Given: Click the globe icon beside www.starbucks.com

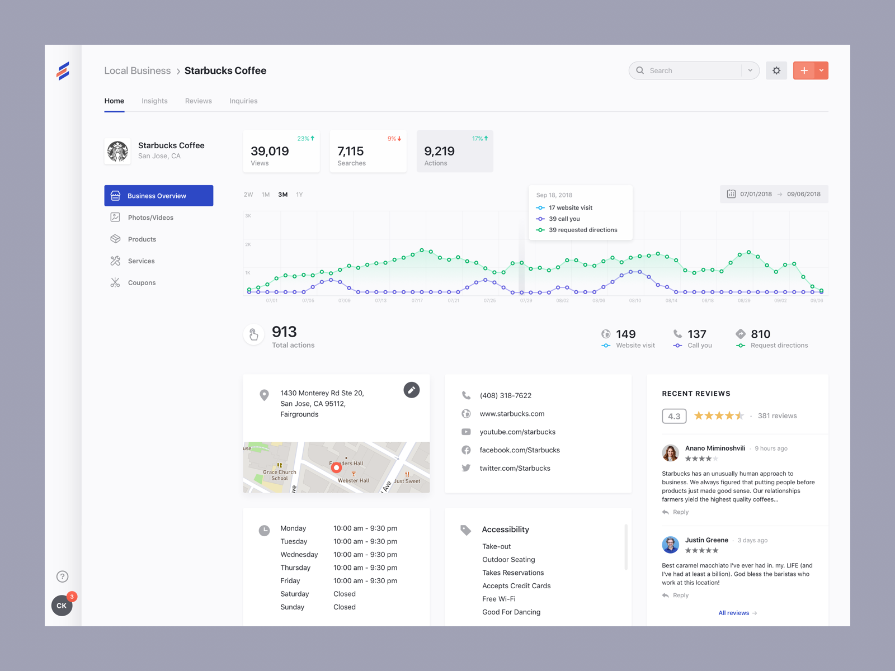Looking at the screenshot, I should pyautogui.click(x=466, y=414).
